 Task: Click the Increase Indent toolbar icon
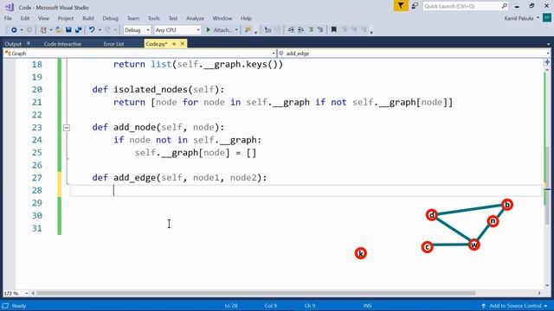pos(300,30)
